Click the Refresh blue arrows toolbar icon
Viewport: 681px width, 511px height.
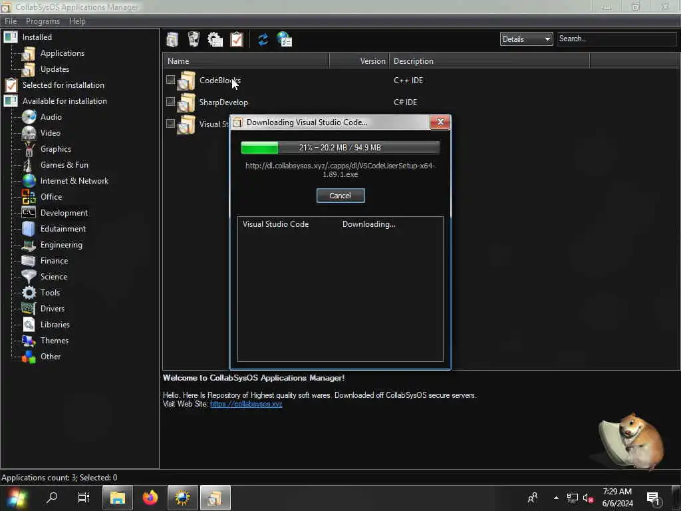click(x=263, y=39)
